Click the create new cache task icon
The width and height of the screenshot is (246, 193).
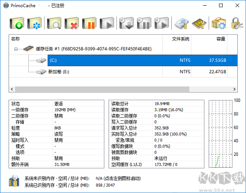[17, 23]
